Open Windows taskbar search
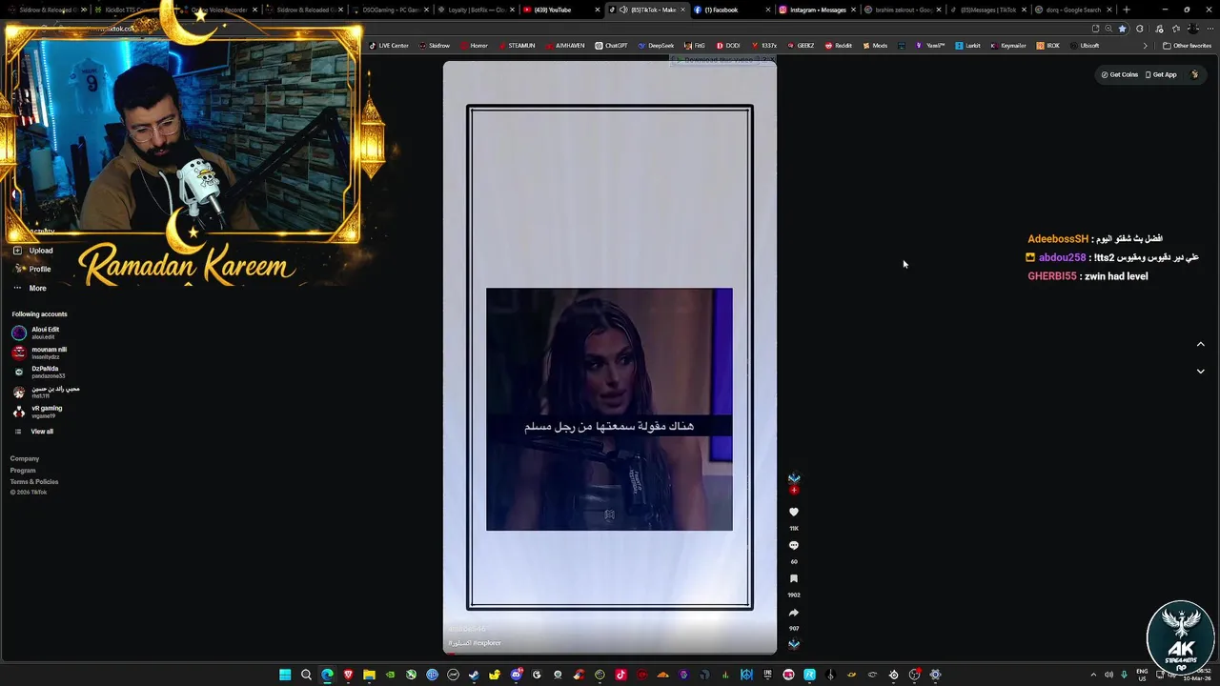The image size is (1220, 686). [306, 675]
